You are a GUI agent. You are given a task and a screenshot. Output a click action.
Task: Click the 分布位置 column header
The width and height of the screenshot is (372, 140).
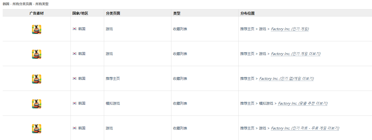[248, 13]
